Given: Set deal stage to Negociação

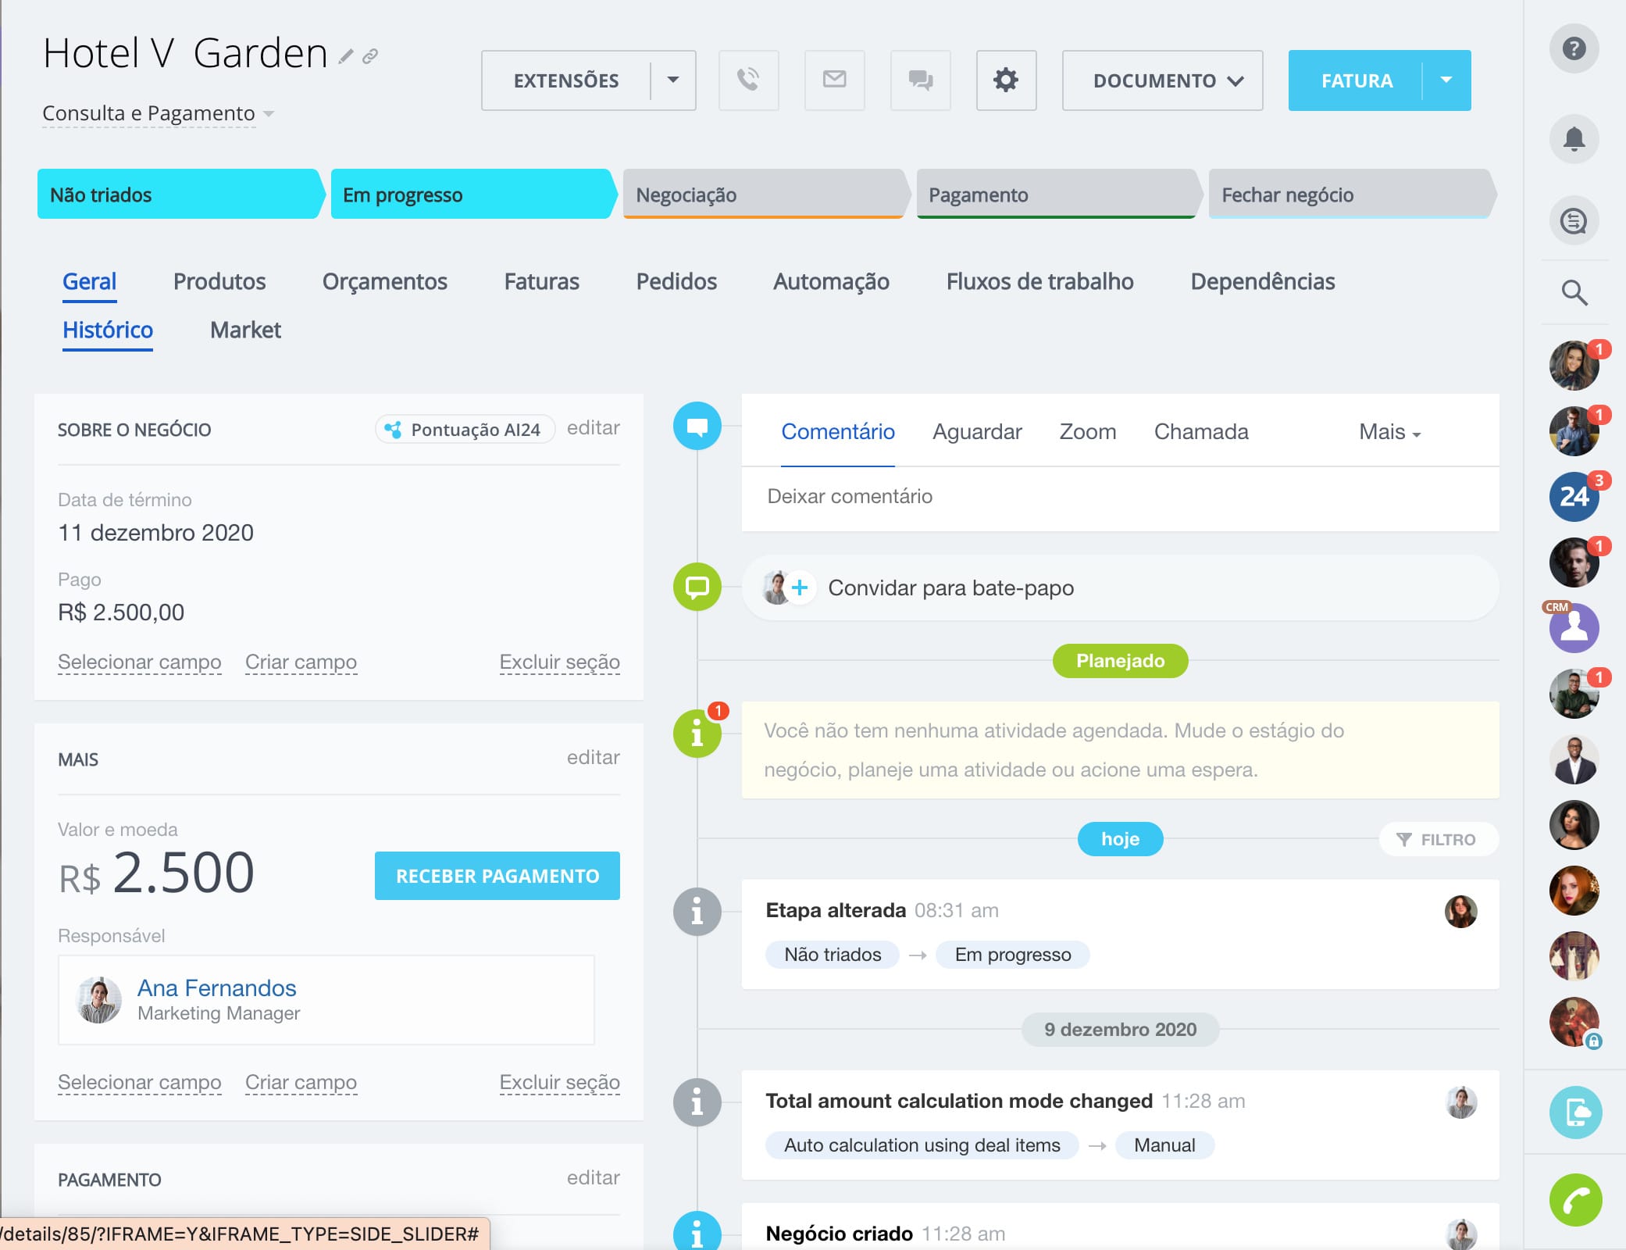Looking at the screenshot, I should (764, 195).
